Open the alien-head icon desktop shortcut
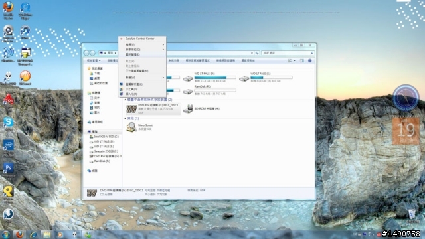 (8, 78)
